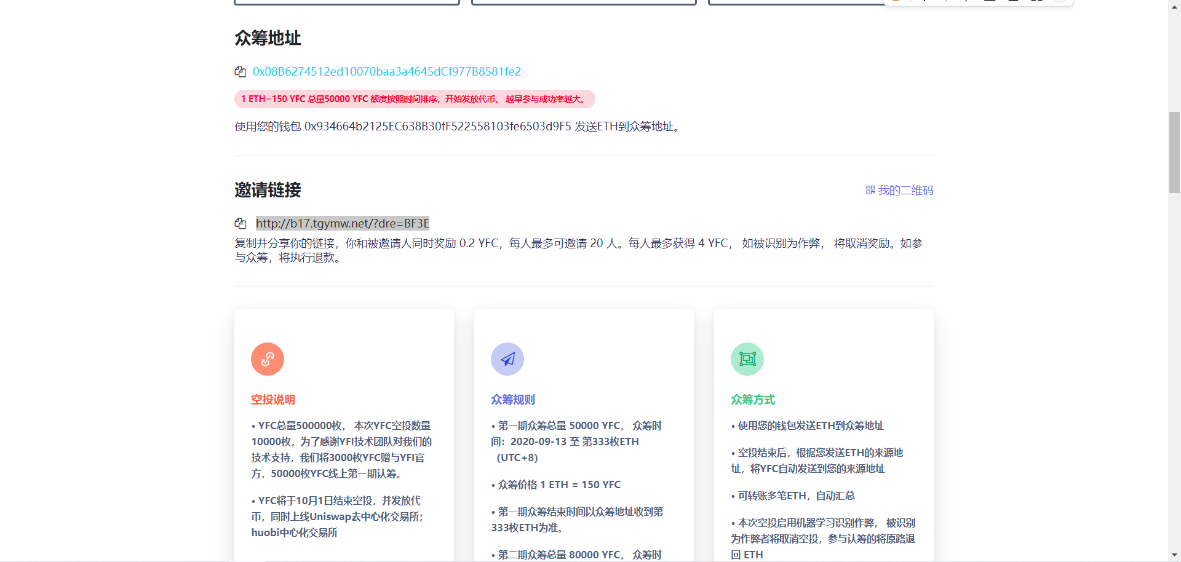This screenshot has width=1181, height=562.
Task: Click the green 众筹方式 circle icon
Action: [747, 359]
